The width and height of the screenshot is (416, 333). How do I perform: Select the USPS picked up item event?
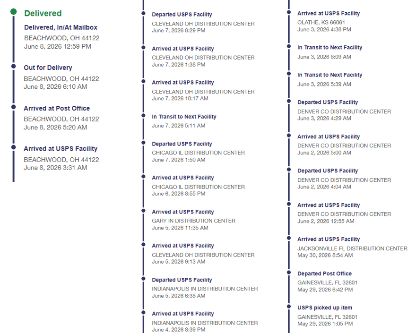pyautogui.click(x=325, y=308)
